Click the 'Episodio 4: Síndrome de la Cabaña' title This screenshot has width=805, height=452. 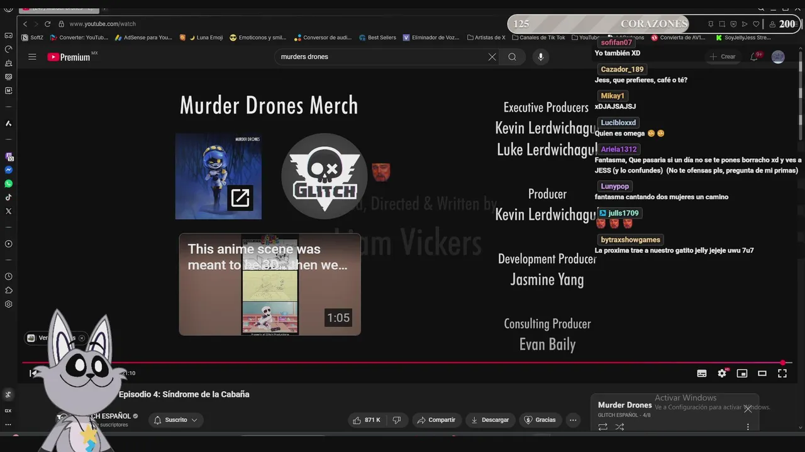[x=184, y=394]
